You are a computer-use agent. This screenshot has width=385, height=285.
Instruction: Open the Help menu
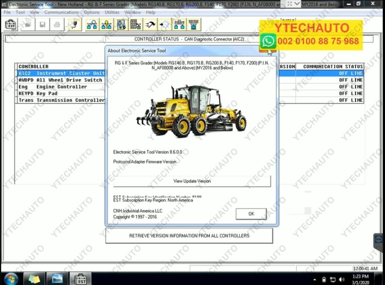point(150,12)
